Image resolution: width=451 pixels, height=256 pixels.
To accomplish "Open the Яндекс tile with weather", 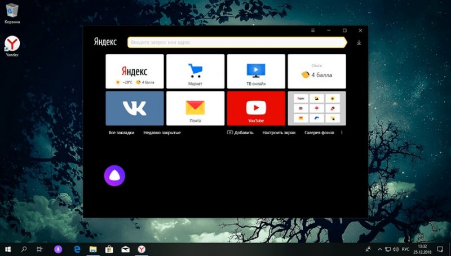I will point(135,72).
